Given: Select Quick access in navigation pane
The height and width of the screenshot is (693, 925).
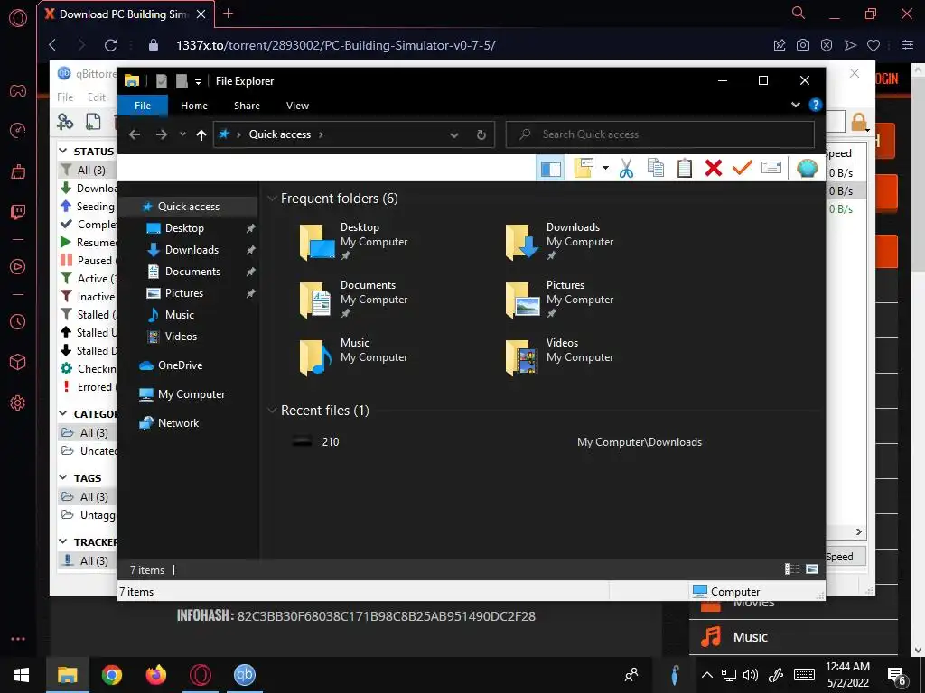Looking at the screenshot, I should [x=189, y=207].
